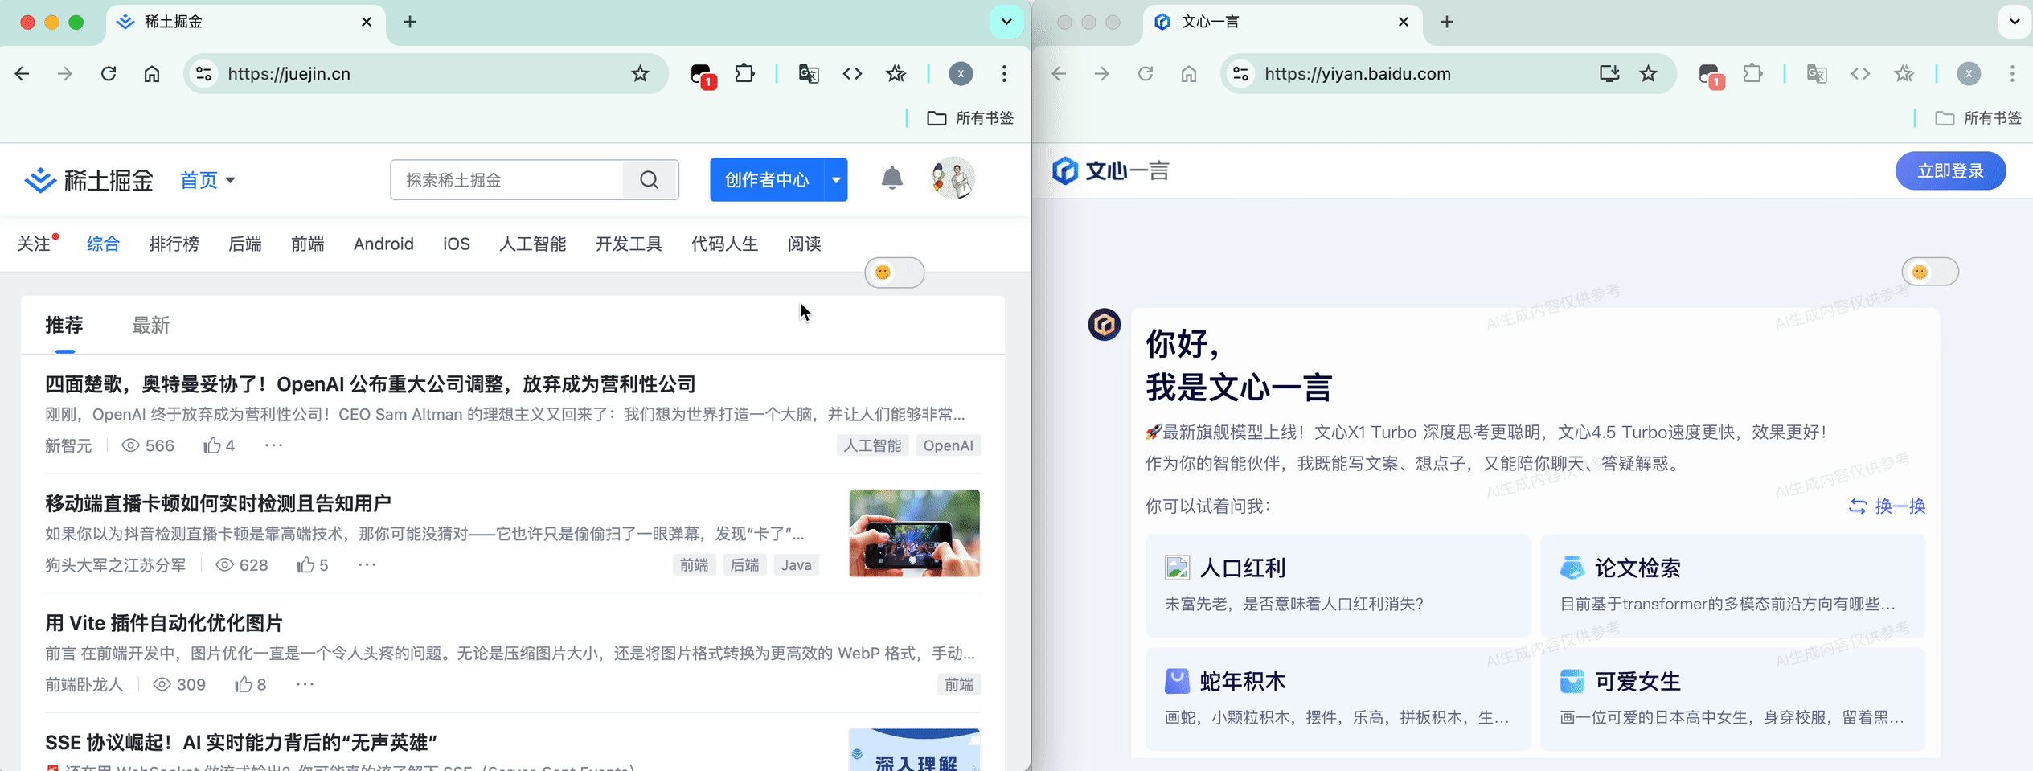Go back in the Juejin browser window
2033x771 pixels.
click(x=22, y=74)
